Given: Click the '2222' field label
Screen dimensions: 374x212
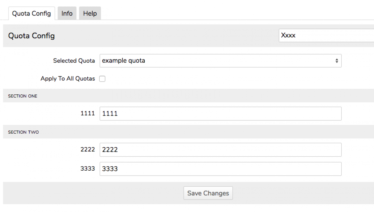Looking at the screenshot, I should click(88, 150).
